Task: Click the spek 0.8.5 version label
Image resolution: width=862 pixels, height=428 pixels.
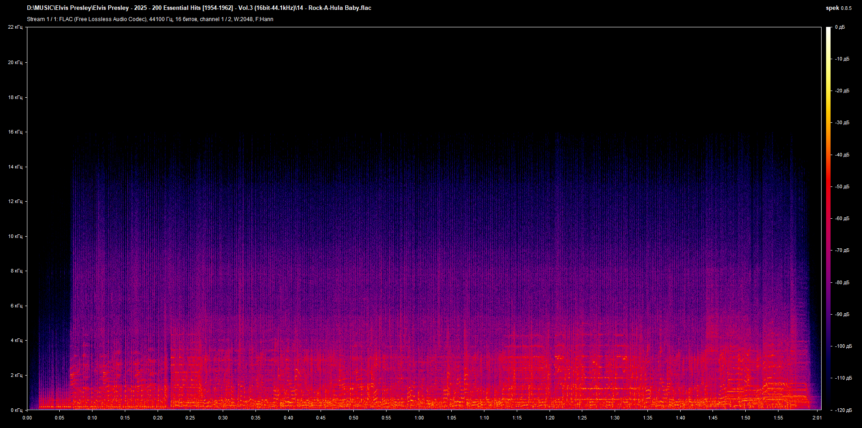Action: [838, 8]
